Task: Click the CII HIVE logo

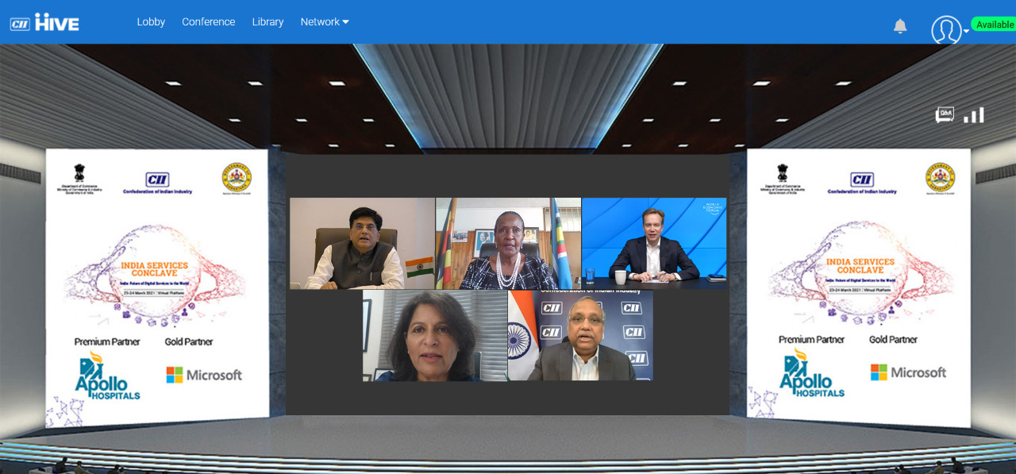Action: point(44,22)
